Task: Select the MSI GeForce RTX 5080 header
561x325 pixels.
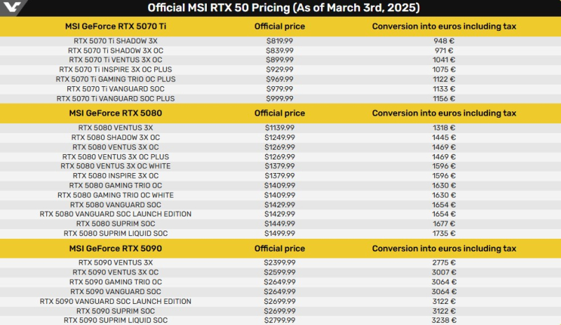Action: pos(115,113)
